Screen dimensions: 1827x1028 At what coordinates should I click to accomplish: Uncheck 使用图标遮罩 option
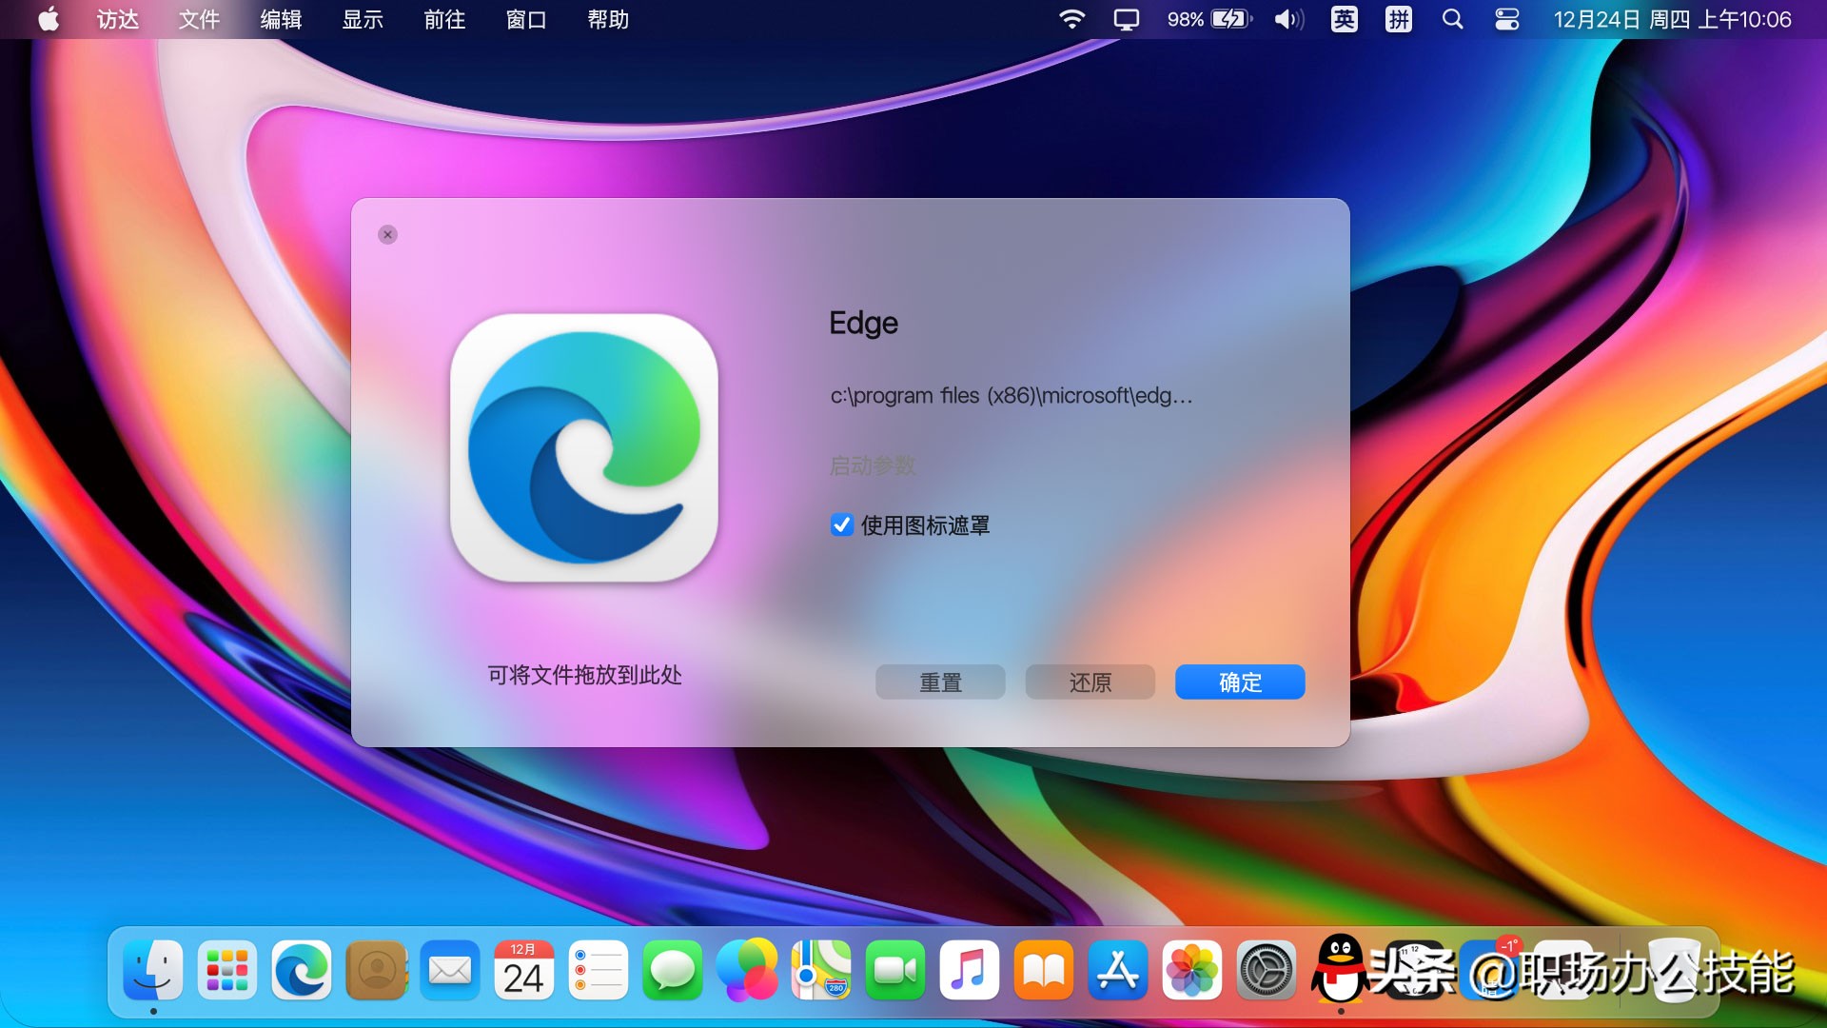tap(840, 525)
